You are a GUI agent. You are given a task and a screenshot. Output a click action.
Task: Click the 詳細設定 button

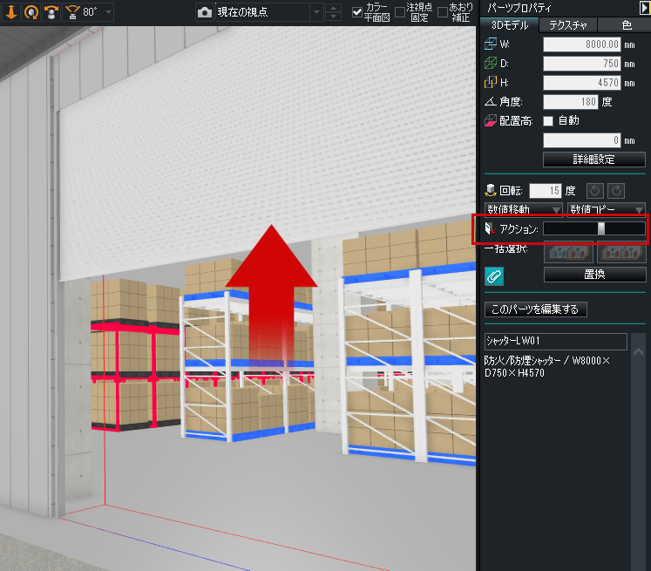pos(593,160)
